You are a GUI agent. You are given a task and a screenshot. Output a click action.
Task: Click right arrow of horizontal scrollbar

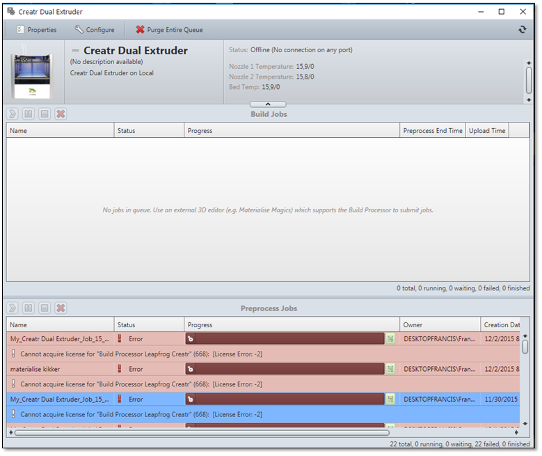point(516,432)
